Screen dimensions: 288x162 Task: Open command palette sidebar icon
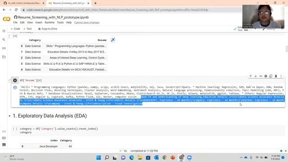(x=4, y=138)
